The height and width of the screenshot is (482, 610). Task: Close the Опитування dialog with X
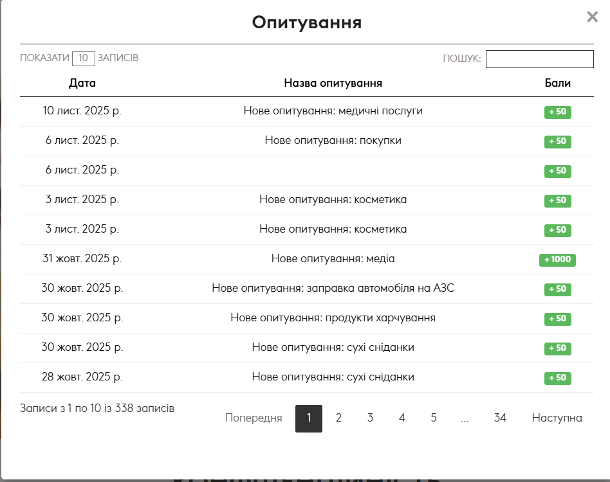coord(592,17)
